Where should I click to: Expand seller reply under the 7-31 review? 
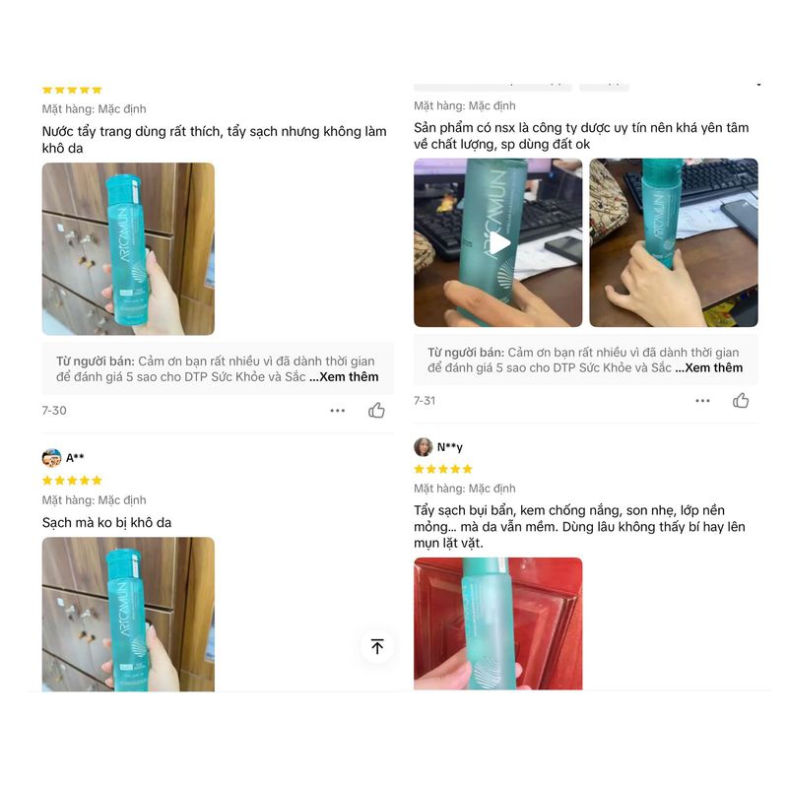point(708,367)
